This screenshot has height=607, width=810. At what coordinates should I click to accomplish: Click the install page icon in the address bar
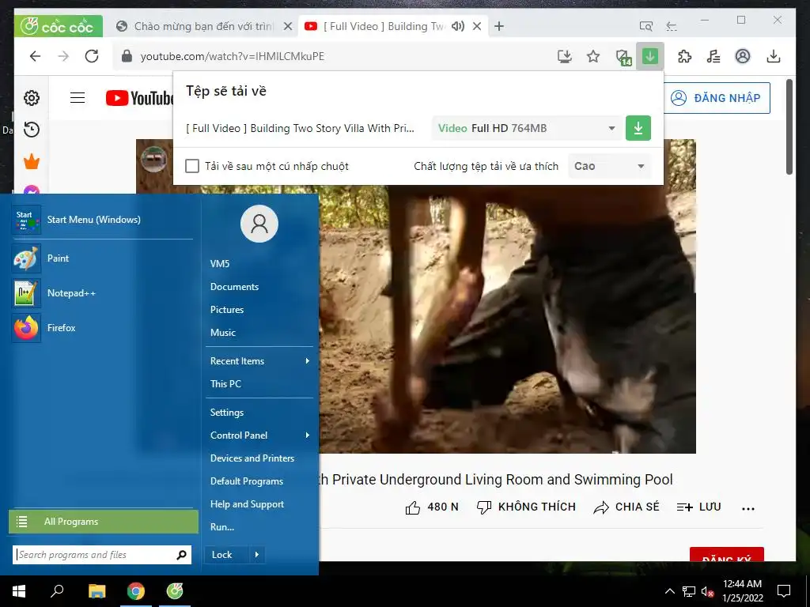(x=565, y=56)
